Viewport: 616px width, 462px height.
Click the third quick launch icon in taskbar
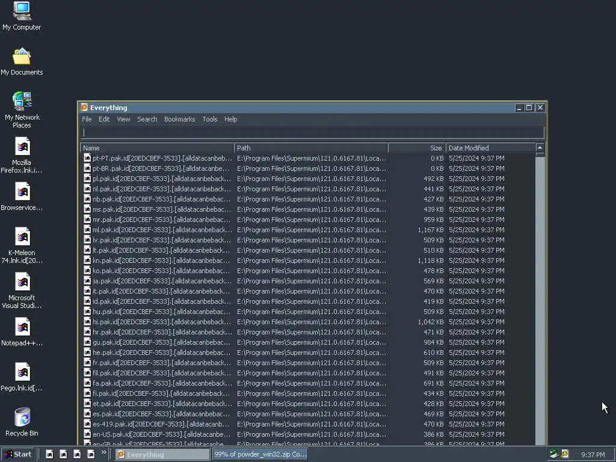[x=77, y=454]
